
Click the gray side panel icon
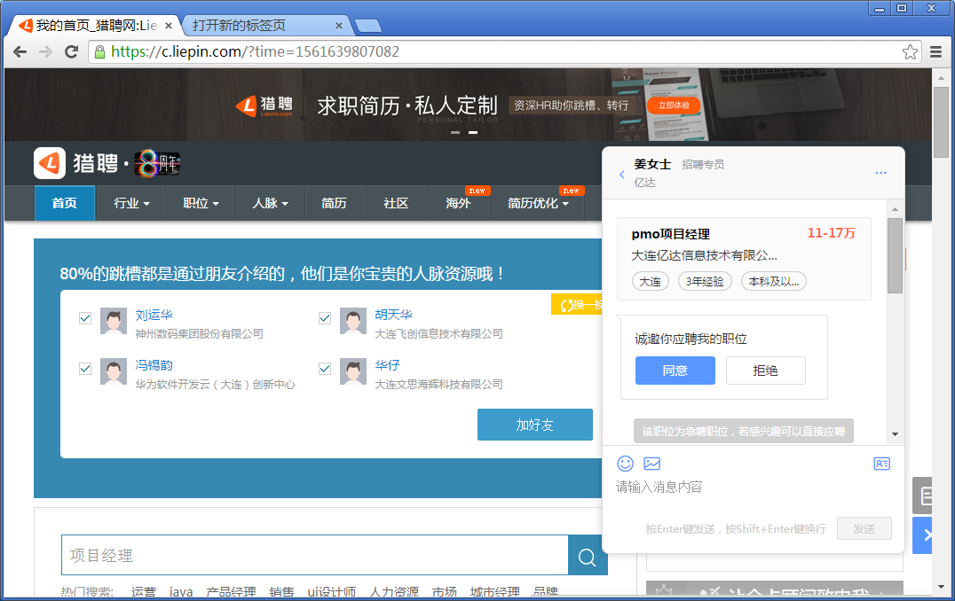tap(923, 496)
